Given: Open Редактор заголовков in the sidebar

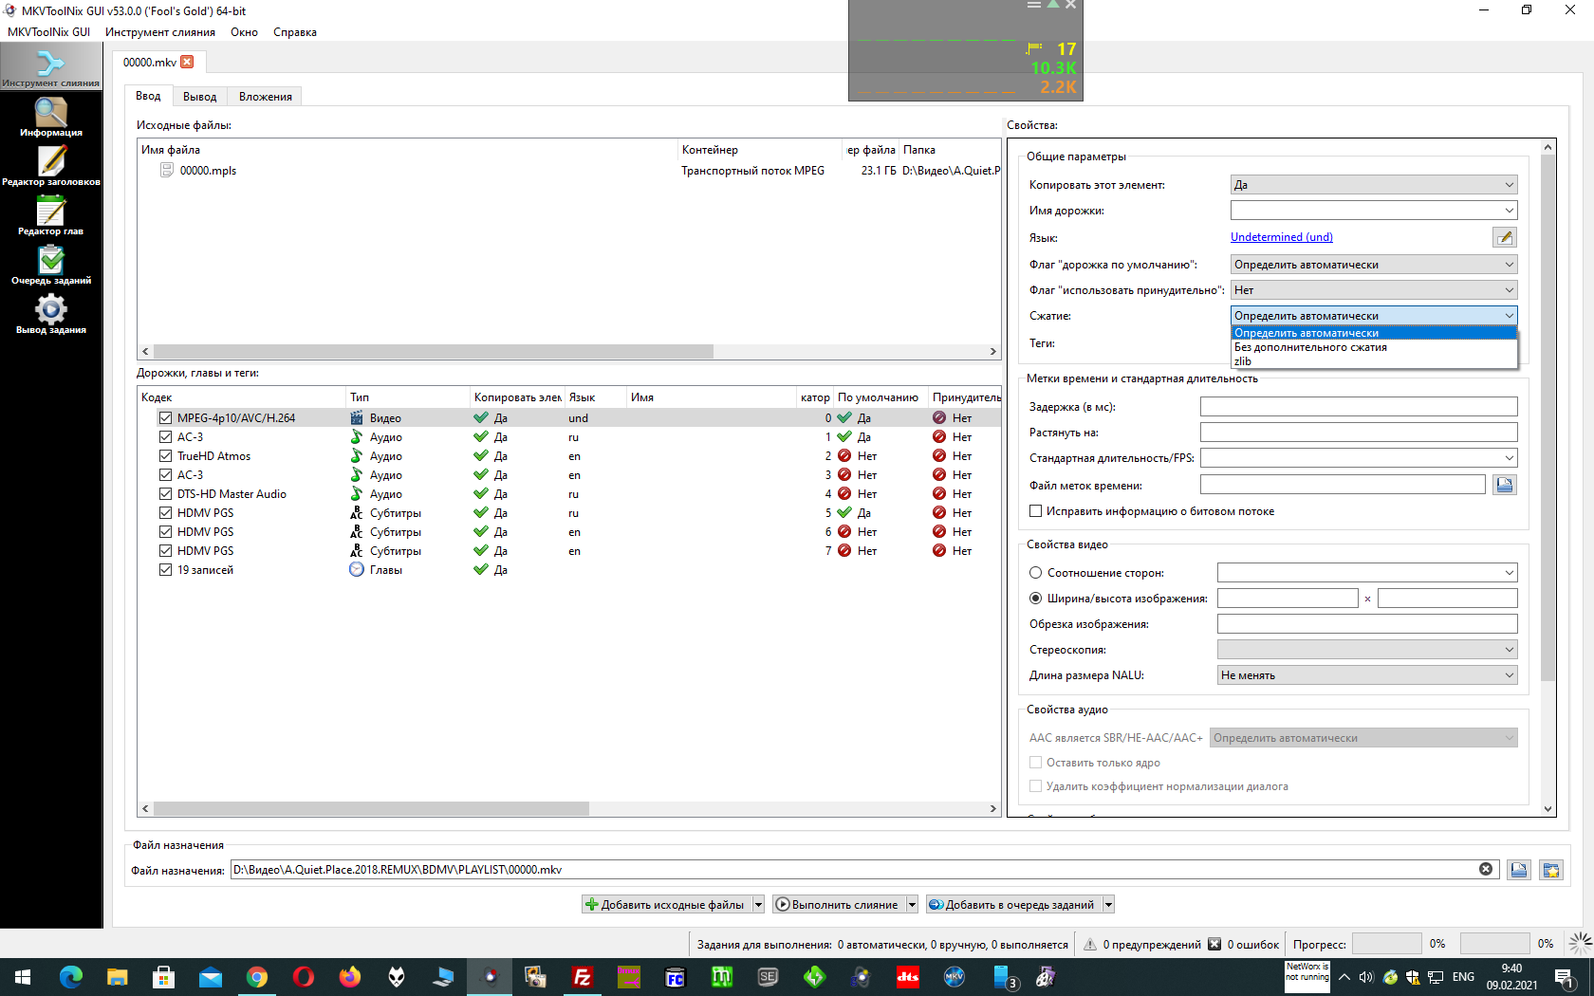Looking at the screenshot, I should tap(50, 167).
